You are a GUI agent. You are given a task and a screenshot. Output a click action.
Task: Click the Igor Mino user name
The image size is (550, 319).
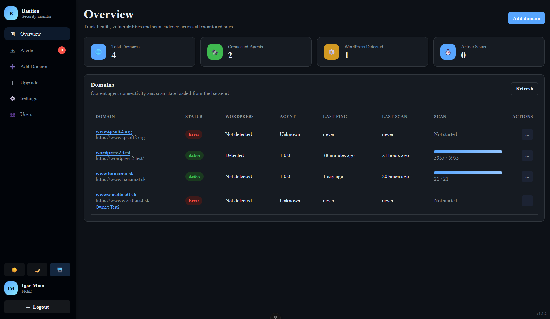tap(33, 286)
